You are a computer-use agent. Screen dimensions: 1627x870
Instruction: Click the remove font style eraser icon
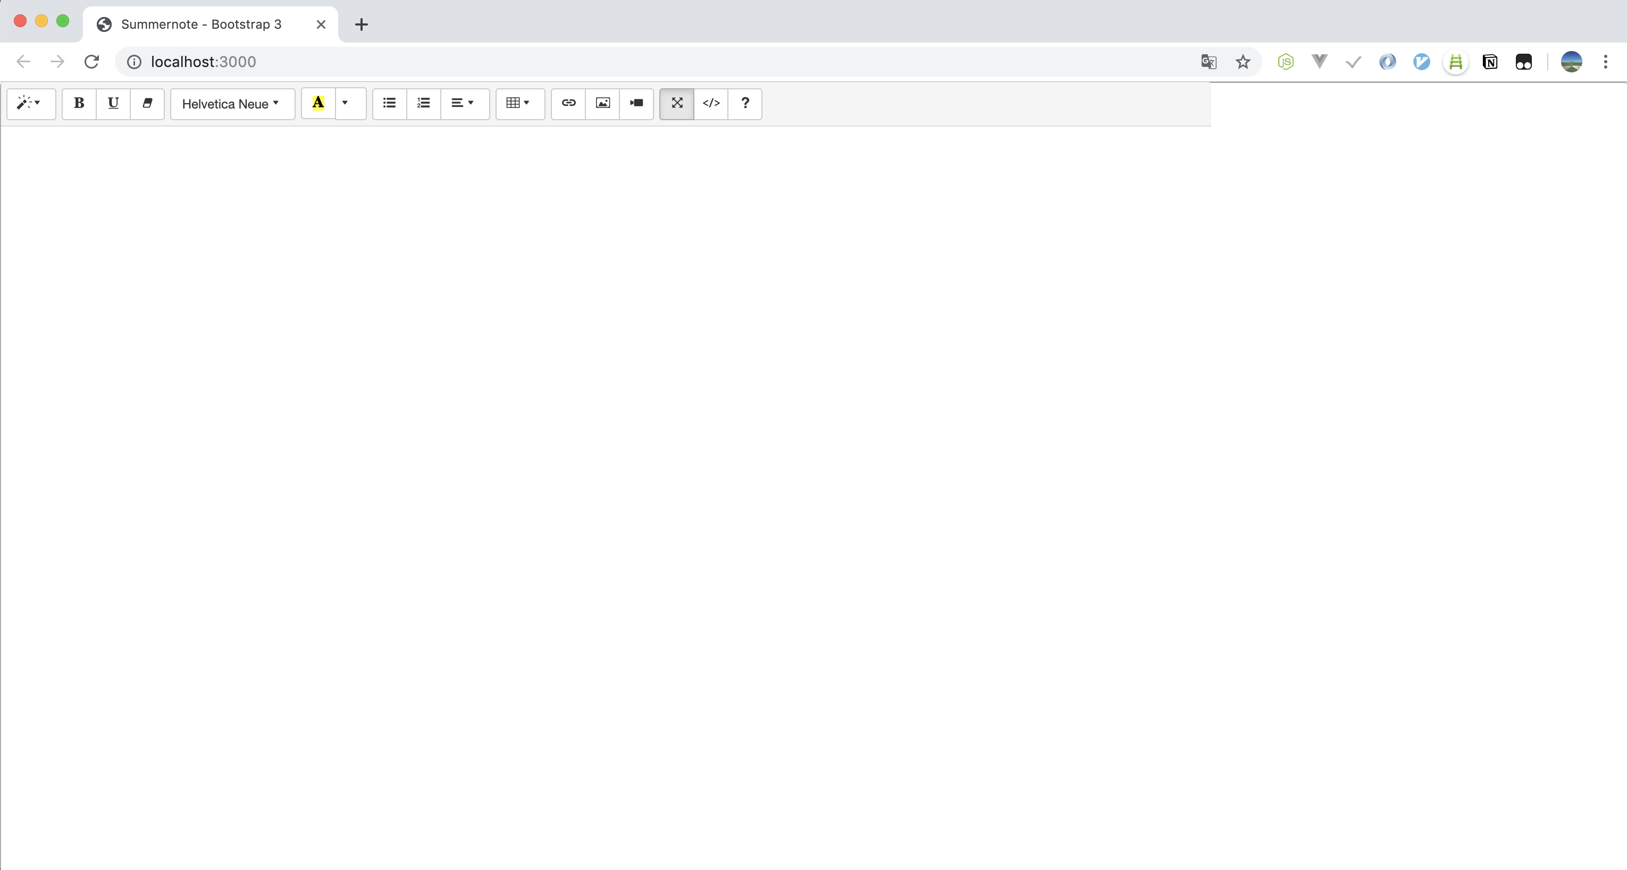click(x=148, y=104)
